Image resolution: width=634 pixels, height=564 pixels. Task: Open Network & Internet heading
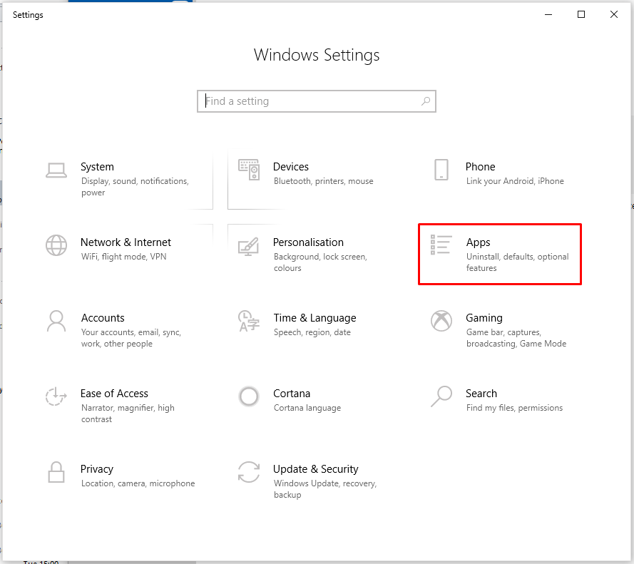tap(126, 242)
